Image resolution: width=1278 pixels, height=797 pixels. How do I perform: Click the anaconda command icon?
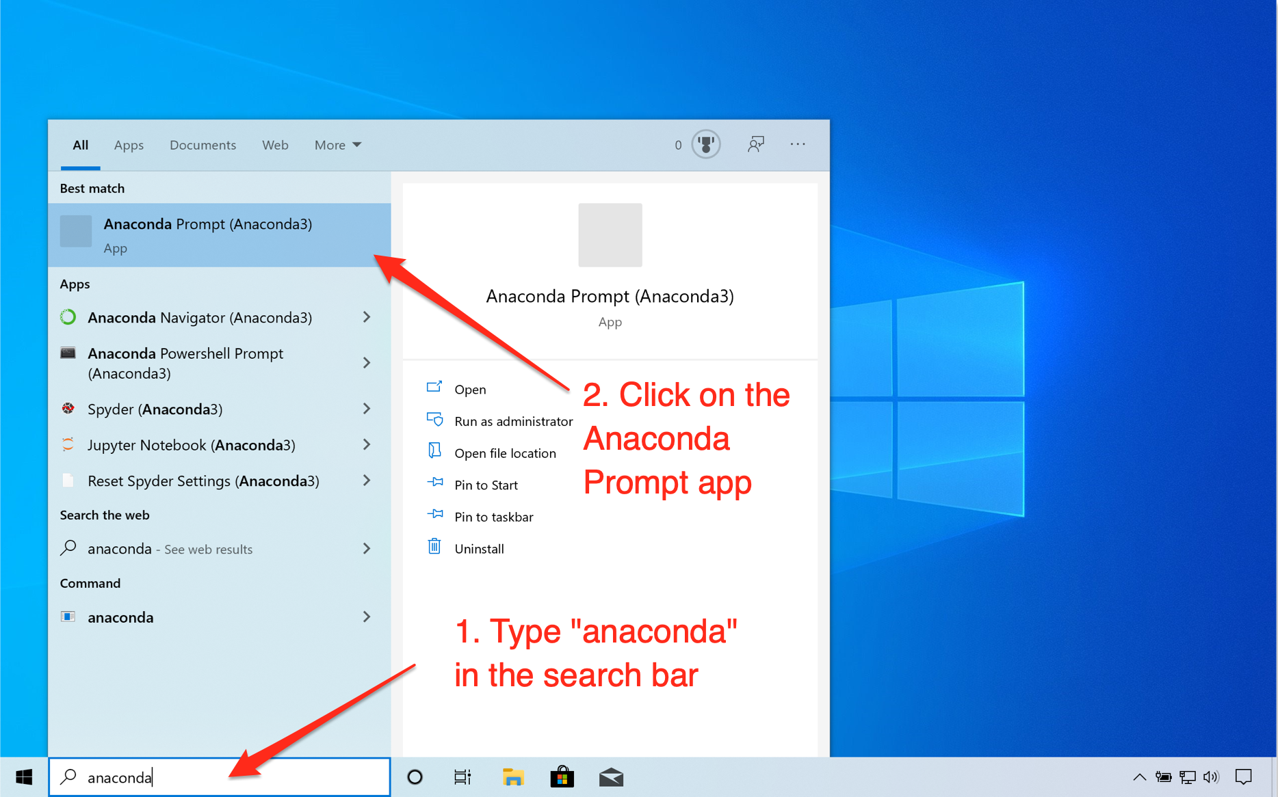click(68, 617)
